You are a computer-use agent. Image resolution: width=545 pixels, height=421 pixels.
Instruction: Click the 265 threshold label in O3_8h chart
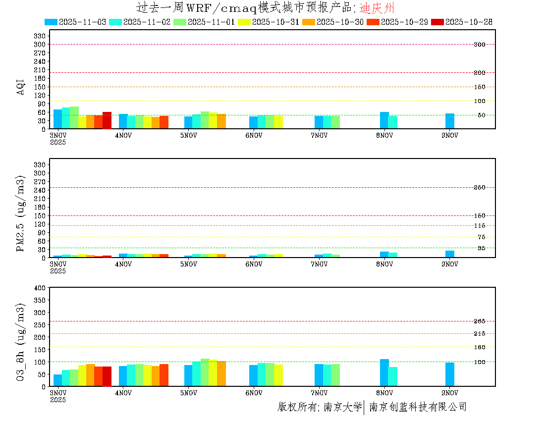[x=479, y=321]
